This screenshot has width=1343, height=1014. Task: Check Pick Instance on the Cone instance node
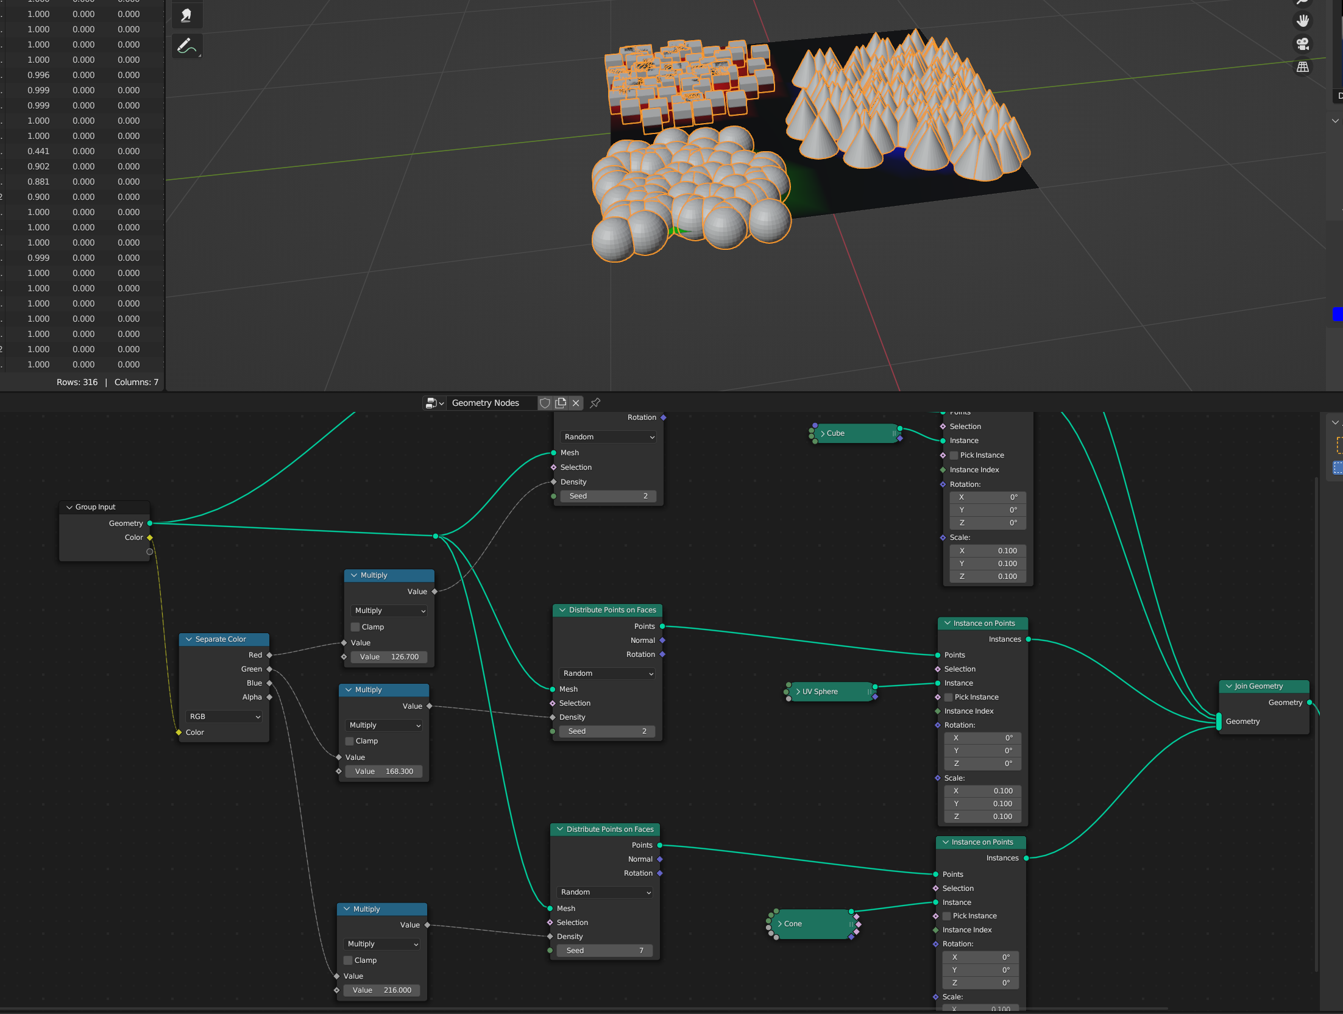pyautogui.click(x=947, y=916)
